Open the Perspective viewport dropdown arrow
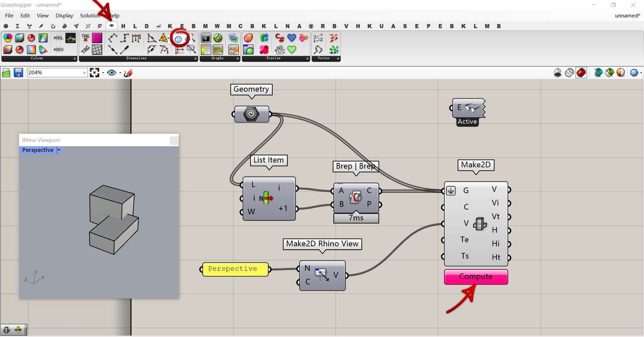Viewport: 644px width, 337px height. click(x=59, y=150)
